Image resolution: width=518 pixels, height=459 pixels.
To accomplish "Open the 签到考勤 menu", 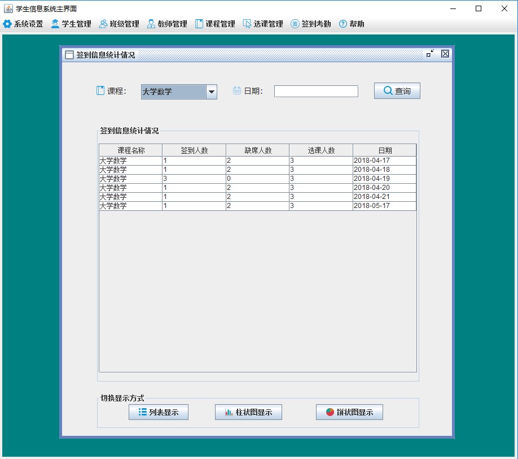I will (311, 24).
